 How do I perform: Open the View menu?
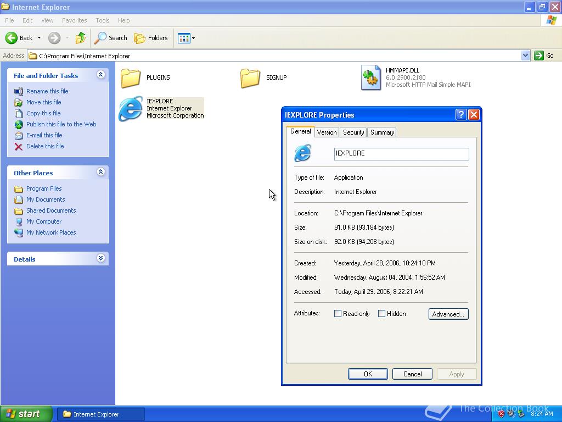(47, 20)
